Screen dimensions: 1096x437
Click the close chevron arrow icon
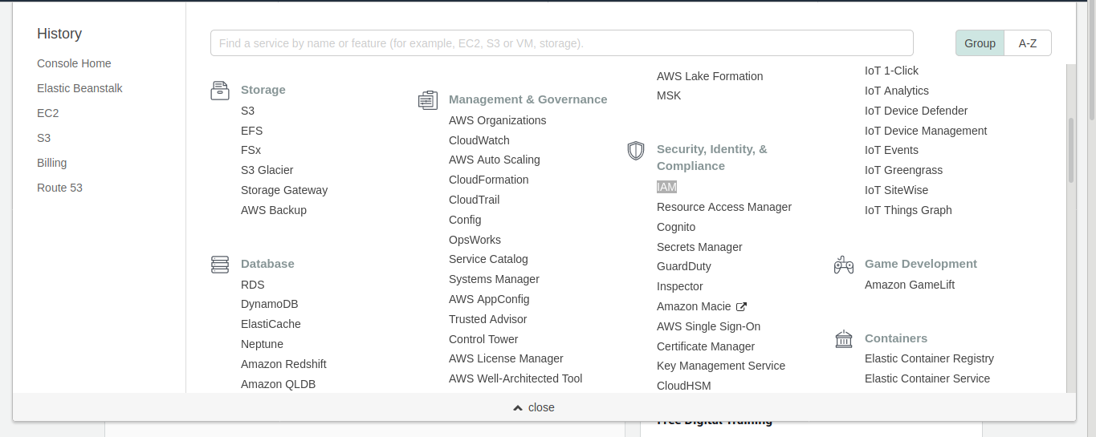518,408
